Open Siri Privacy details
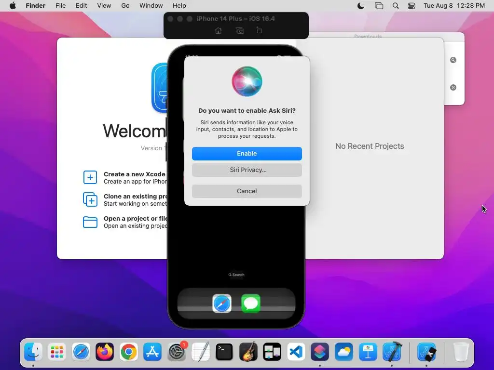494x370 pixels. pos(247,170)
